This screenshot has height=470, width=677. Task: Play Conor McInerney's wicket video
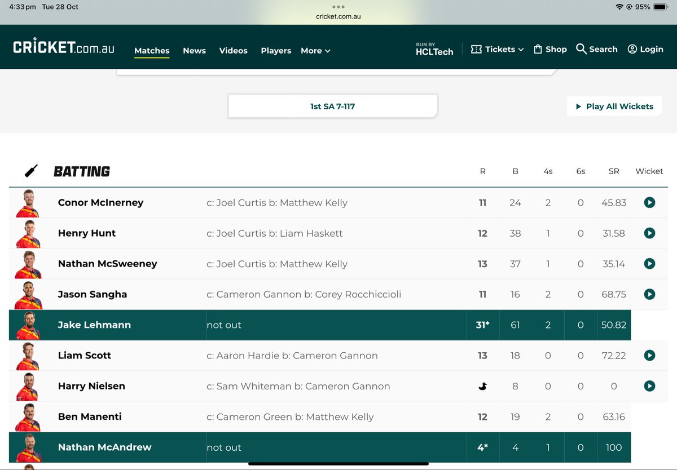click(649, 202)
